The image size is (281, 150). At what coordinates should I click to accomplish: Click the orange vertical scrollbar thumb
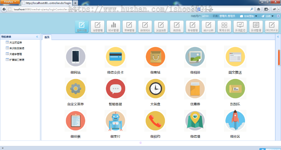279,57
